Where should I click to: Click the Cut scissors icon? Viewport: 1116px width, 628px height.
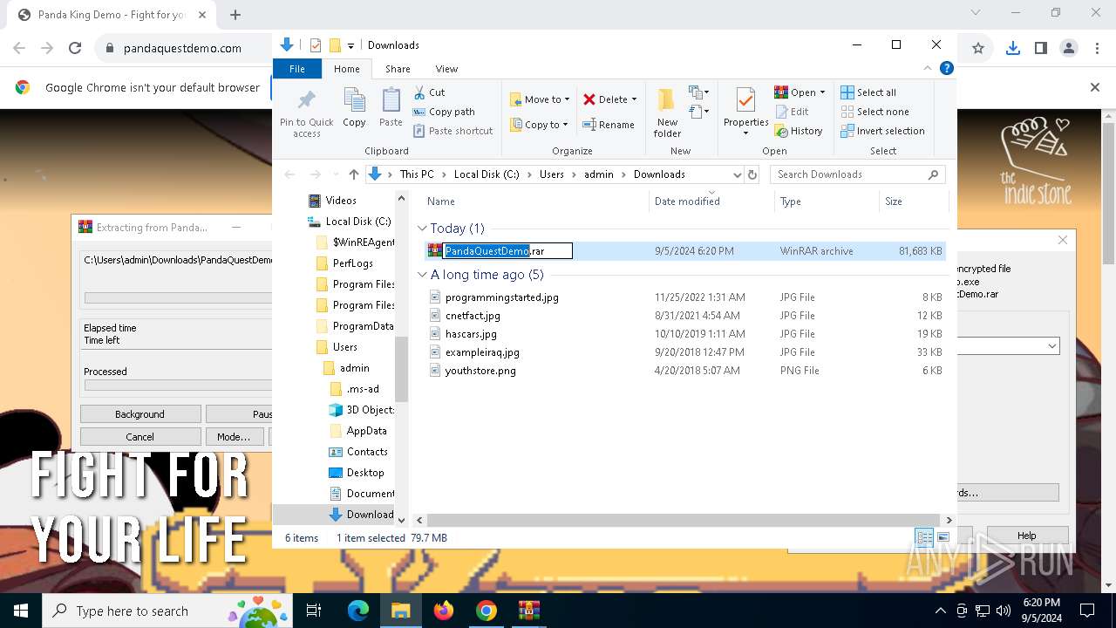coord(419,92)
